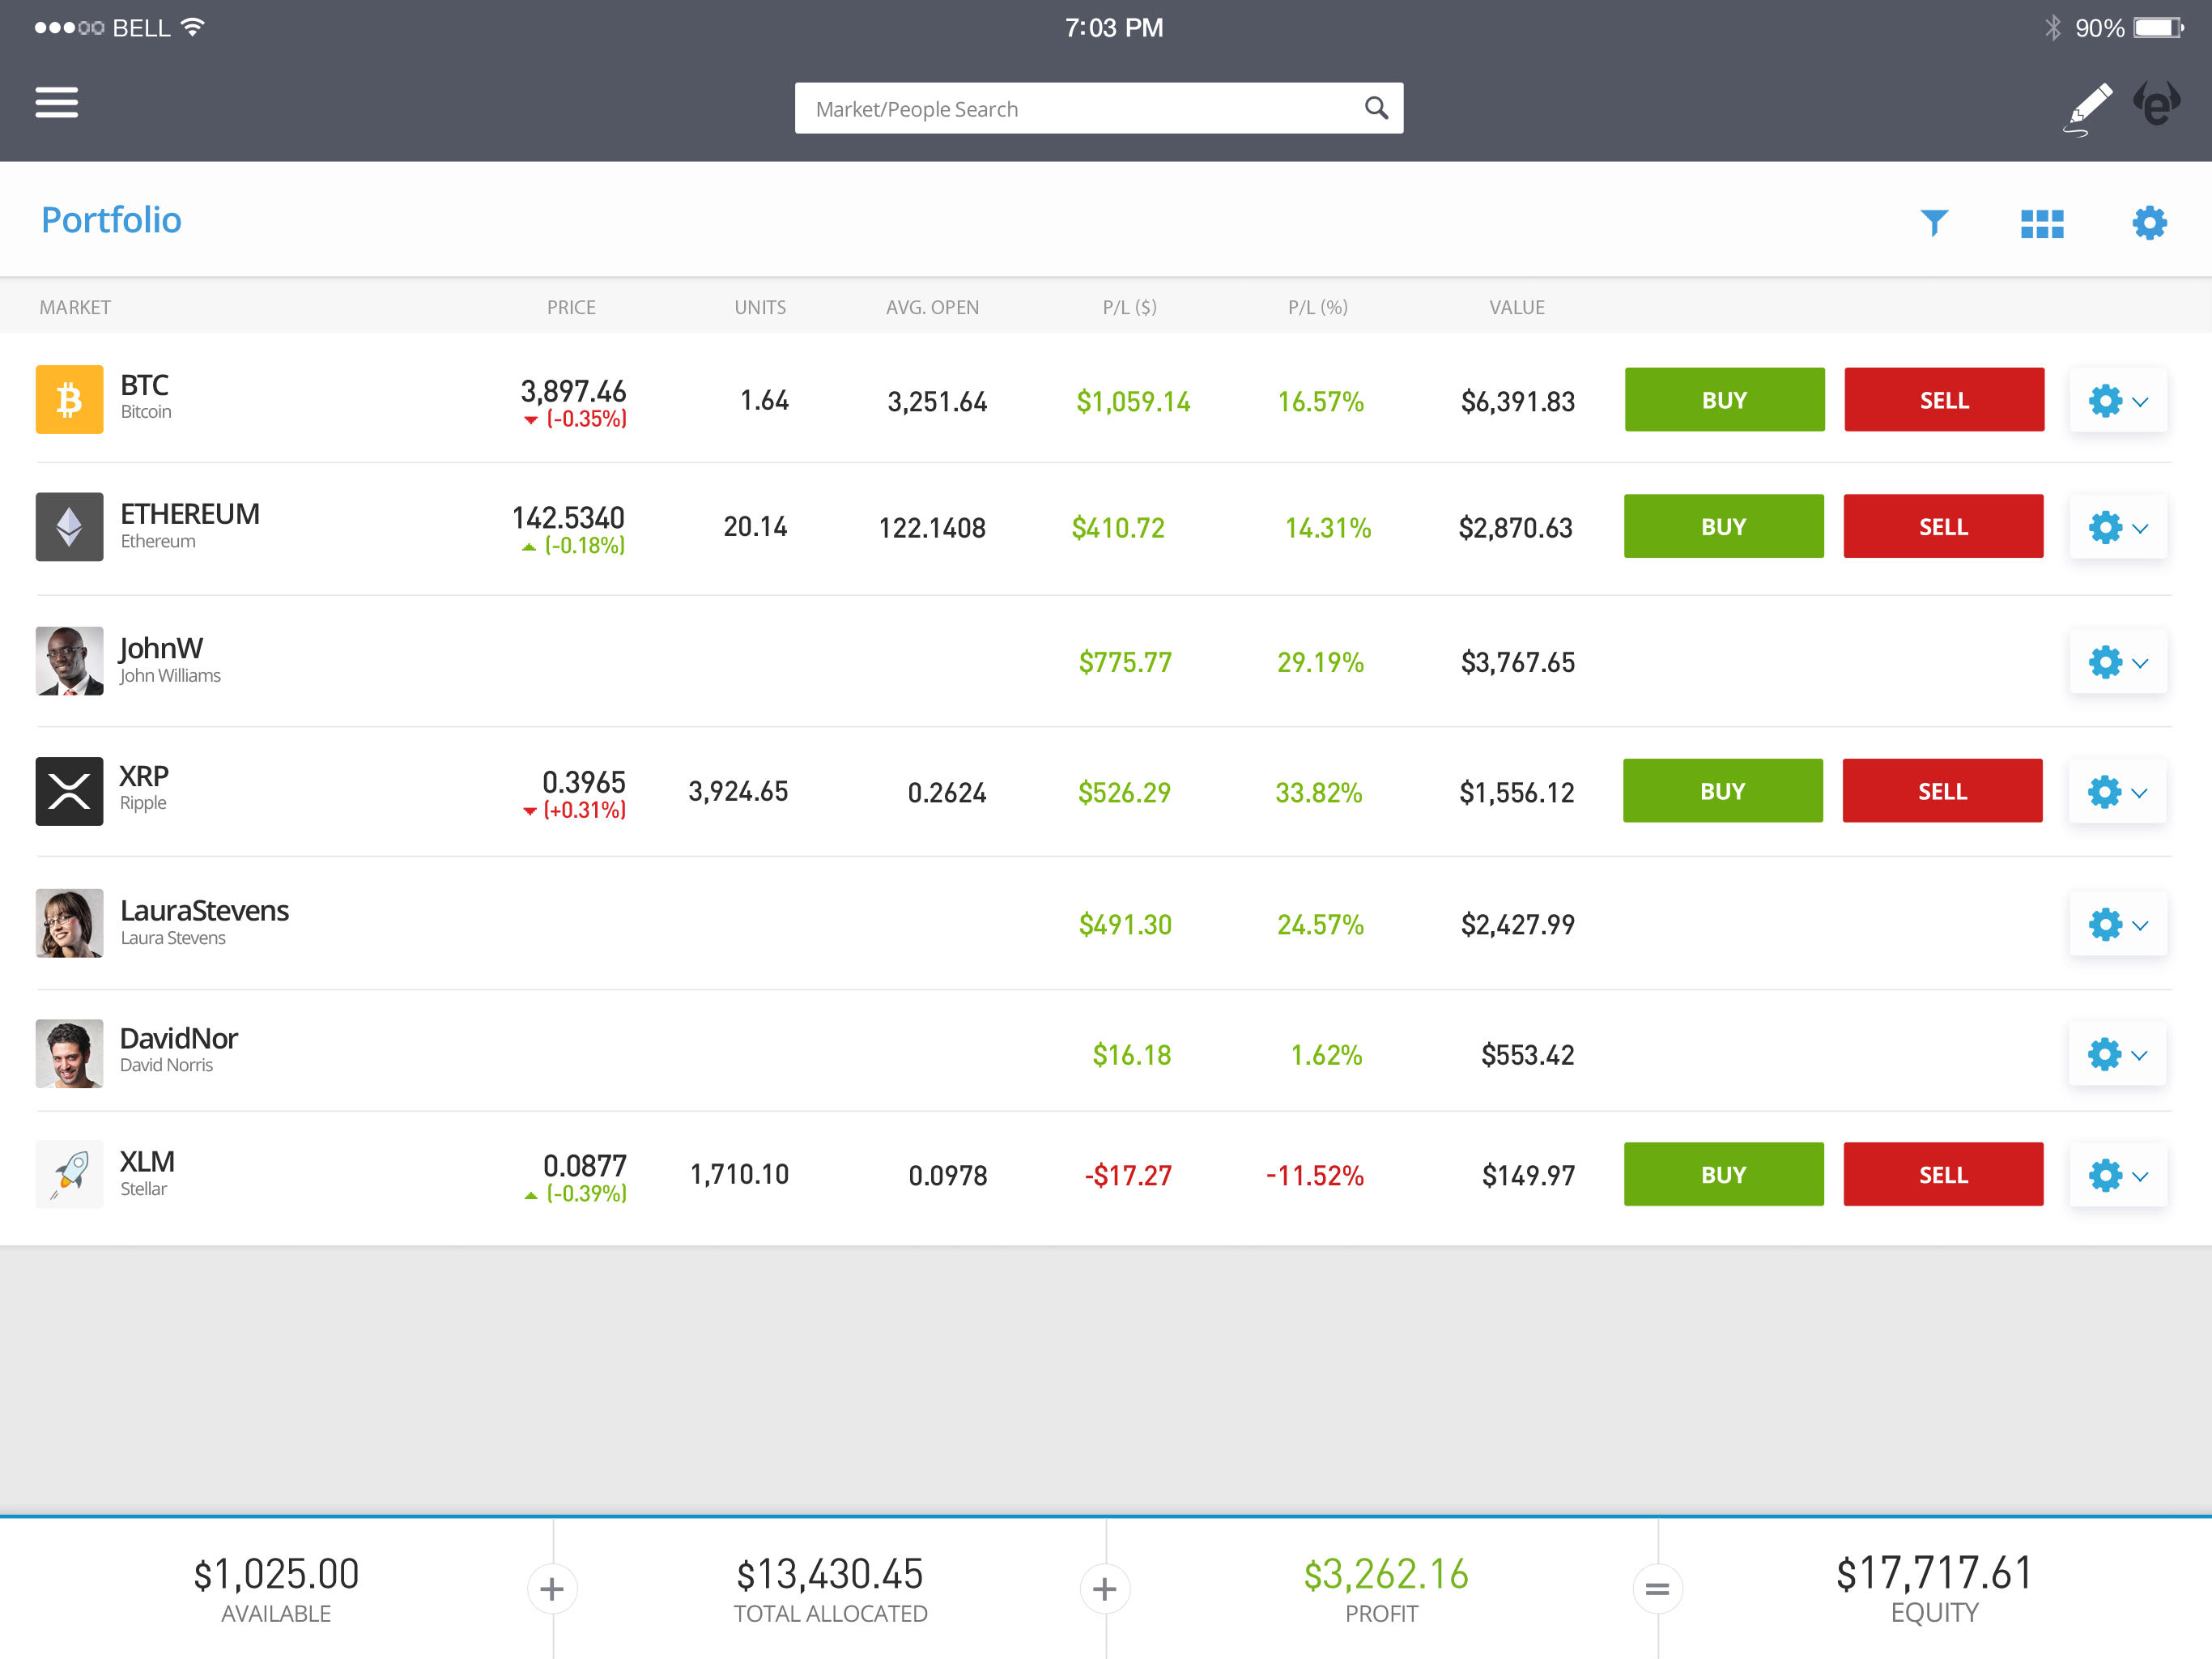
Task: Open DavidNor's profile thumbnail
Action: click(x=69, y=1053)
